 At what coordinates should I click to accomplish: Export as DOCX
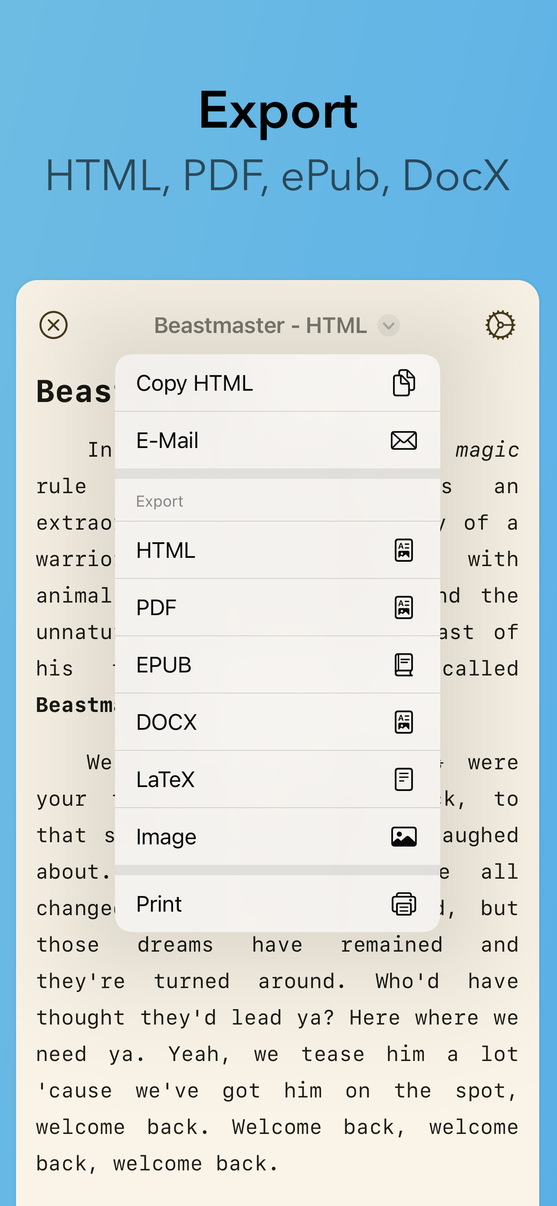[x=277, y=722]
